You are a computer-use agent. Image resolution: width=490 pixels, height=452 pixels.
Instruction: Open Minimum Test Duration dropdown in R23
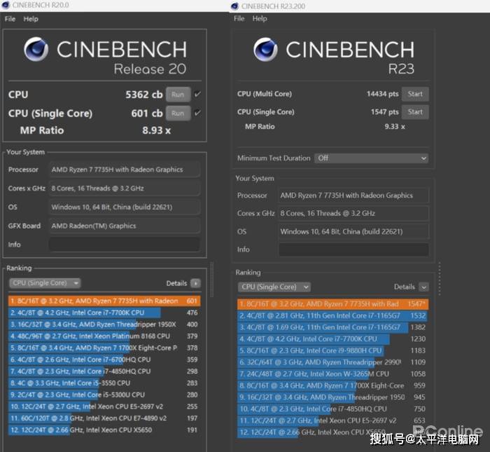click(x=370, y=158)
